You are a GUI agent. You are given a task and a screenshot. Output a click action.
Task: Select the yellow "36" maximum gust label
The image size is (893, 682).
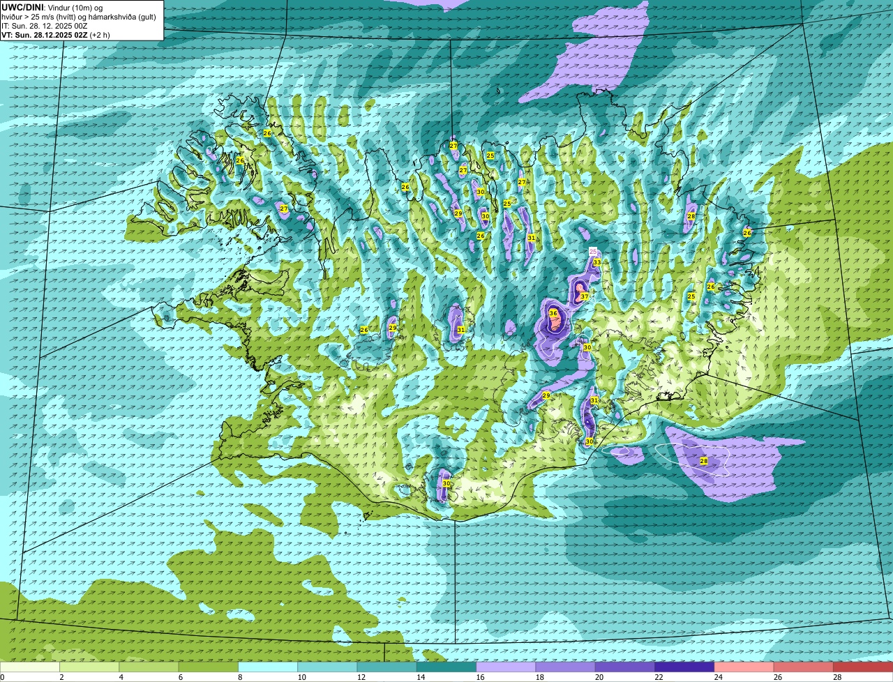(553, 313)
